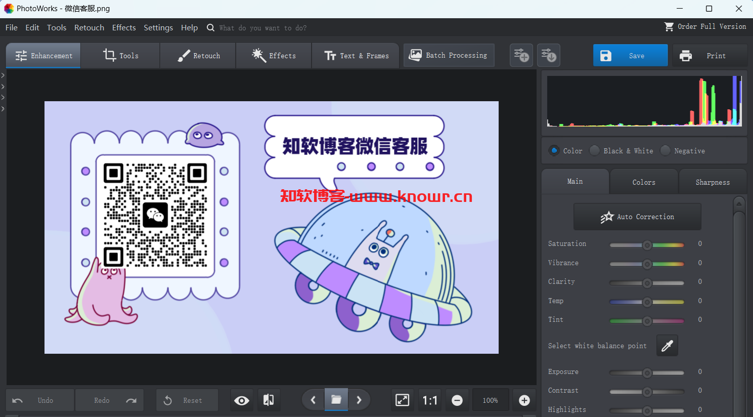Open the File menu
Viewport: 753px width, 417px height.
pos(12,28)
